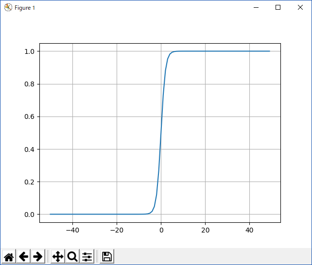Close the Figure 1 window
Image resolution: width=312 pixels, height=265 pixels.
(300, 7)
